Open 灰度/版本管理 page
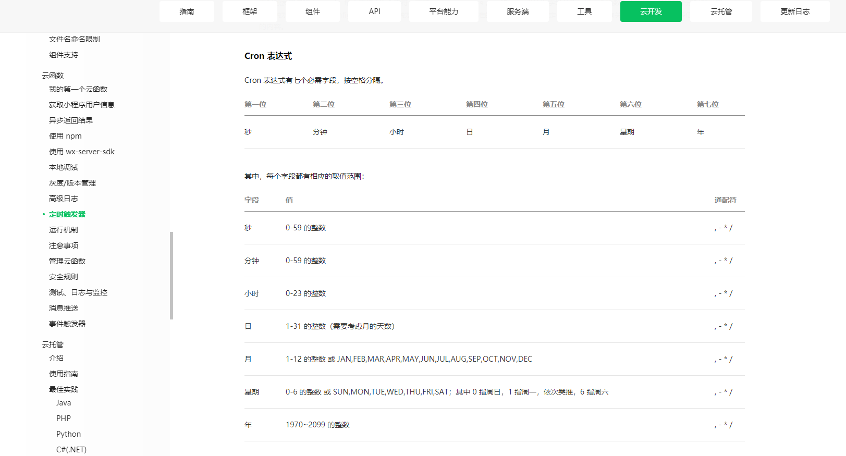Viewport: 846px width, 456px height. pos(72,183)
